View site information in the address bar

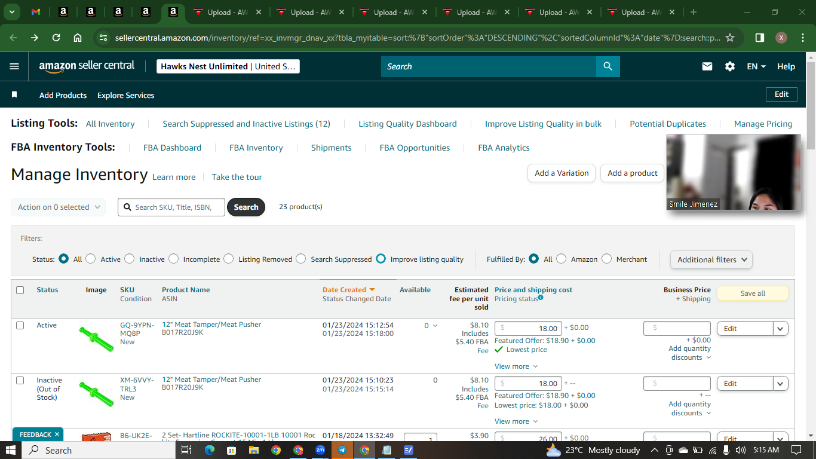tap(104, 38)
